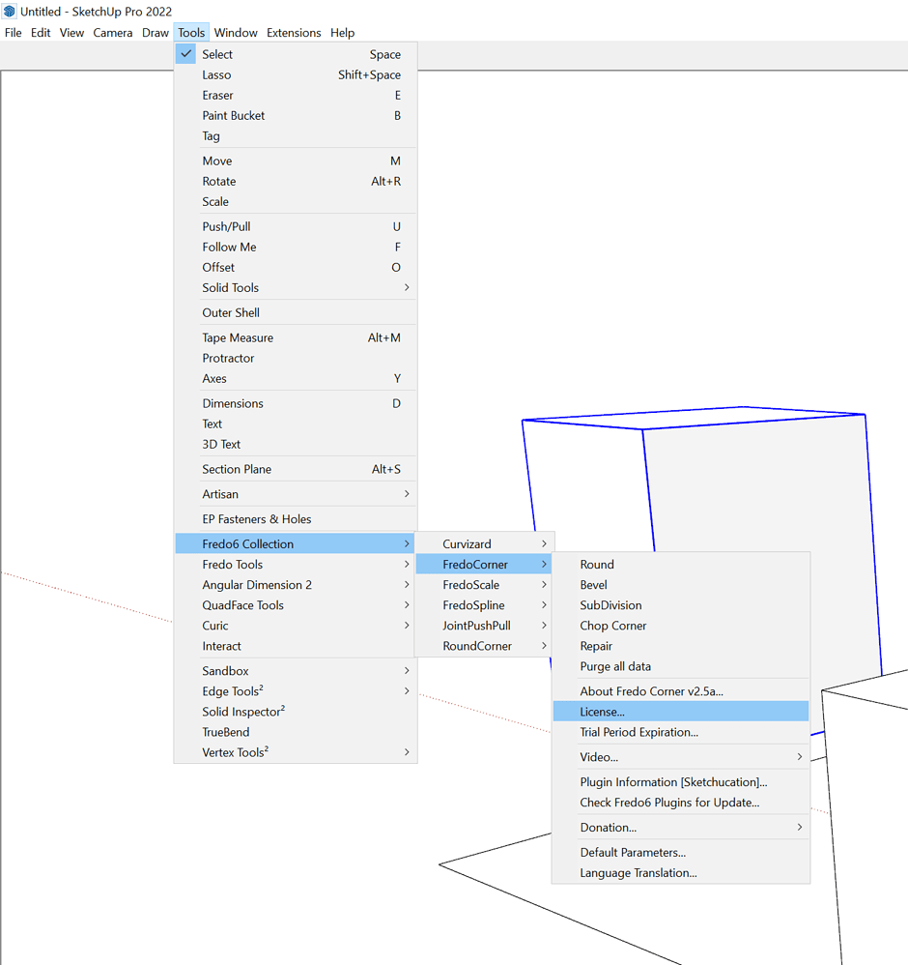
Task: Toggle the checkmark next to Select tool
Action: coord(184,54)
